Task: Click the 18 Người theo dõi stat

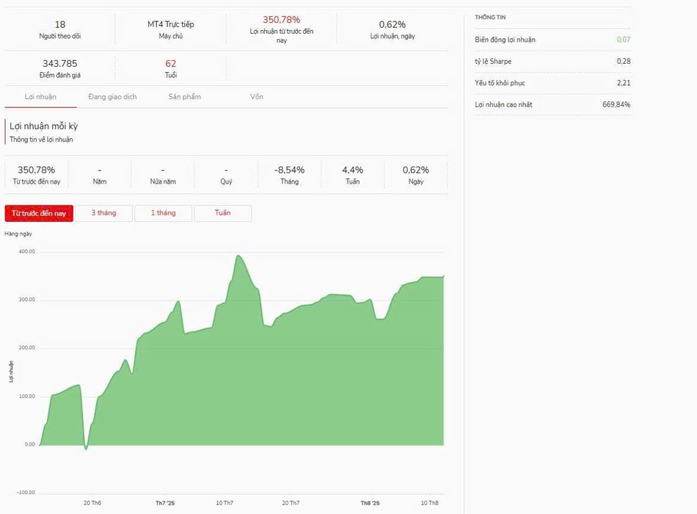Action: click(x=60, y=29)
